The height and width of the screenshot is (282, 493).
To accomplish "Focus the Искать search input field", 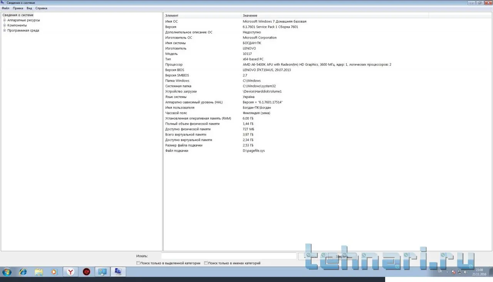I will click(229, 256).
